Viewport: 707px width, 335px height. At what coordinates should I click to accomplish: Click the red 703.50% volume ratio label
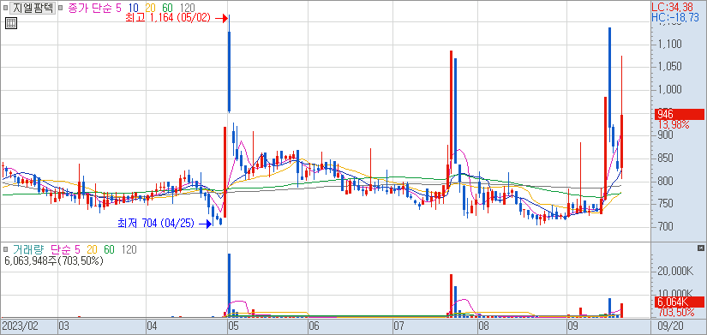click(675, 312)
